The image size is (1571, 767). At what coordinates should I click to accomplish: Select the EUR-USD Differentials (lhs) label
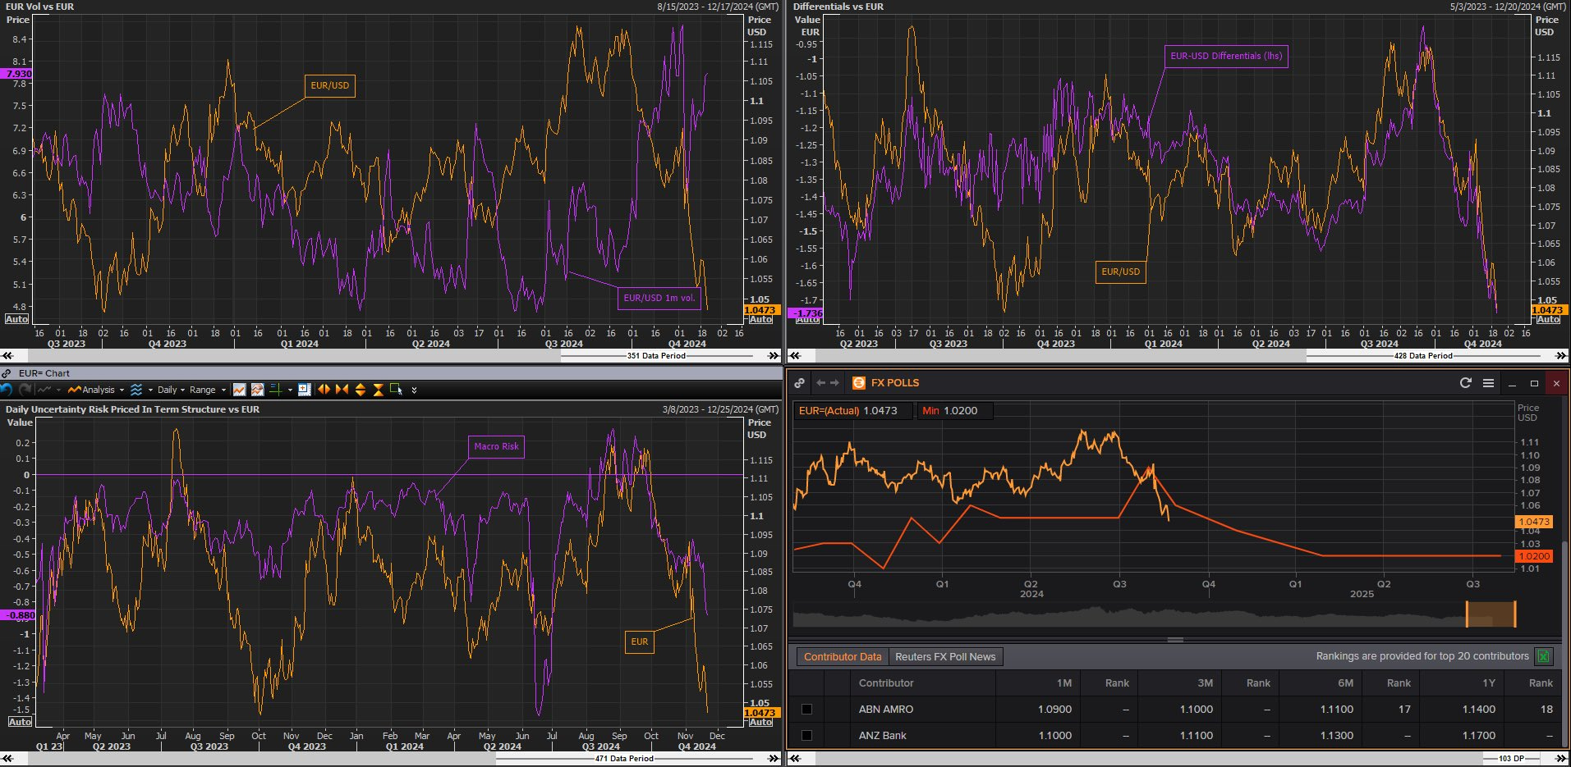click(x=1226, y=56)
